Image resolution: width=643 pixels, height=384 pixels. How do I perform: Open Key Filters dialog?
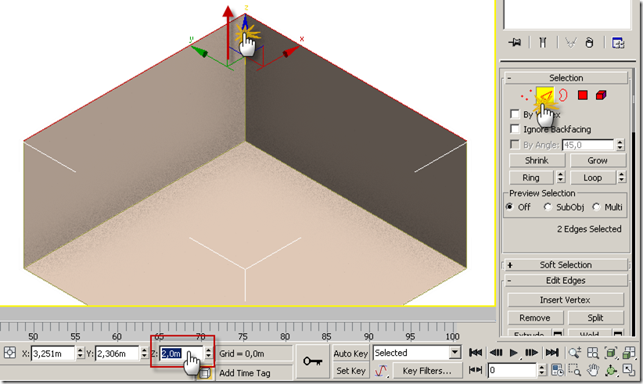pos(427,371)
